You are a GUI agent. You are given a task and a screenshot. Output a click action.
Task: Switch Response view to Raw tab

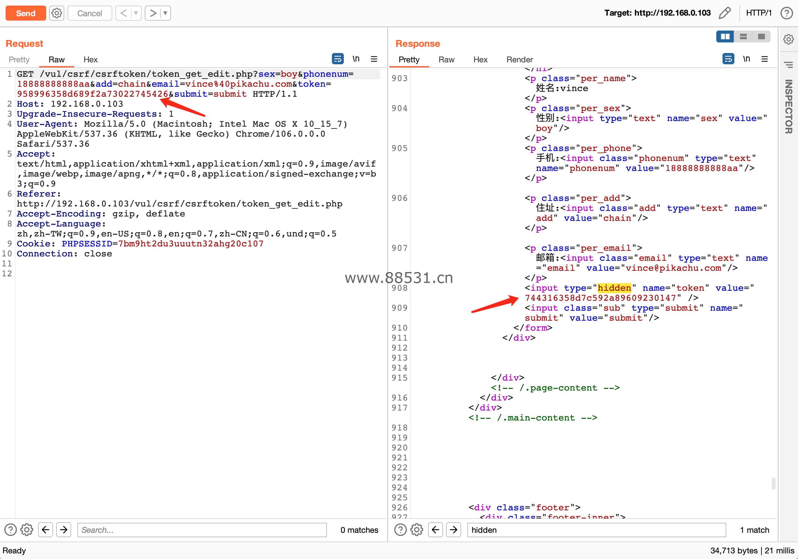coord(446,60)
